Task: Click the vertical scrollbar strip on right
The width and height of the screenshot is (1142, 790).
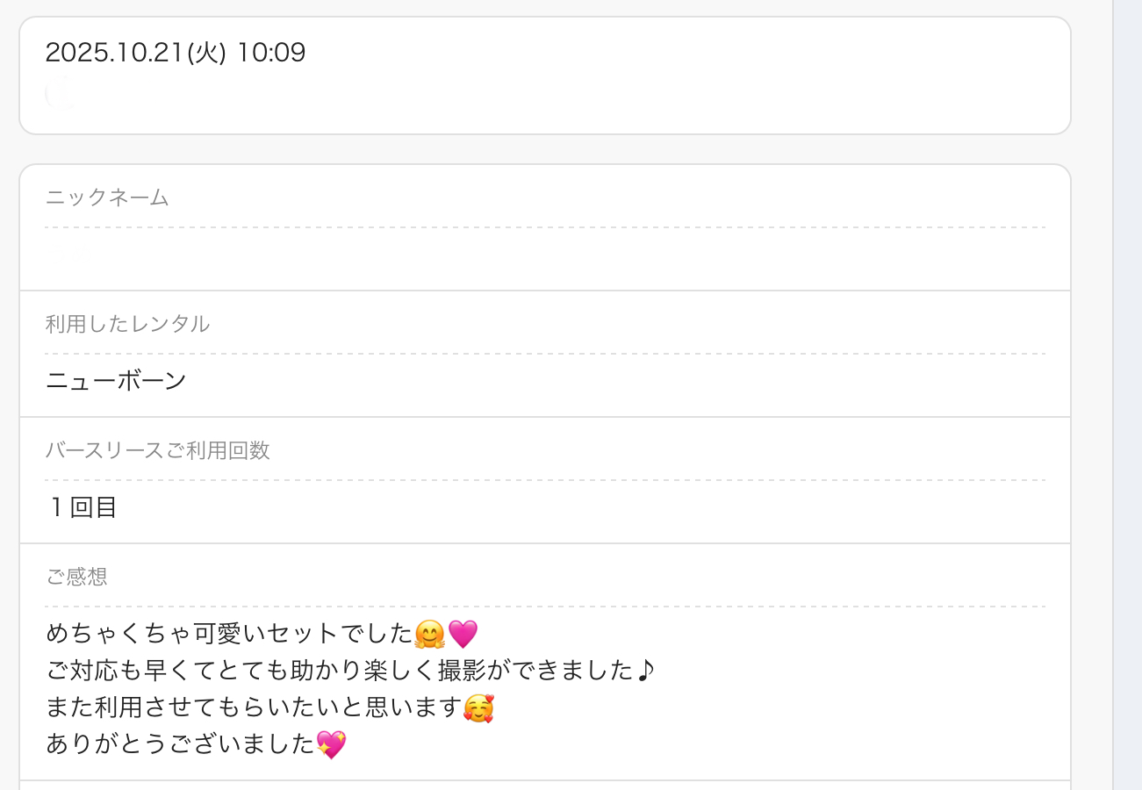Action: (1127, 395)
